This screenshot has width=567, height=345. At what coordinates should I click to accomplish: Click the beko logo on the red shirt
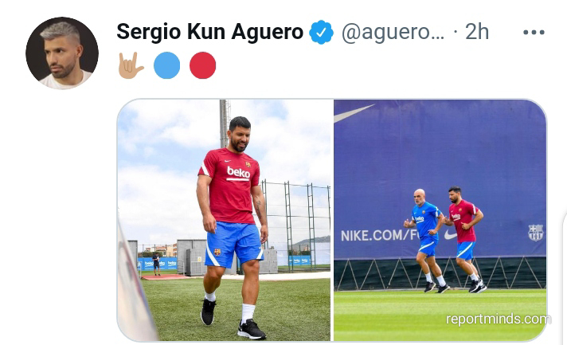tap(238, 173)
